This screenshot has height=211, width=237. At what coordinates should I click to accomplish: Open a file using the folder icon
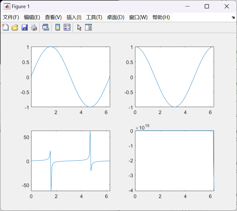coord(15,27)
